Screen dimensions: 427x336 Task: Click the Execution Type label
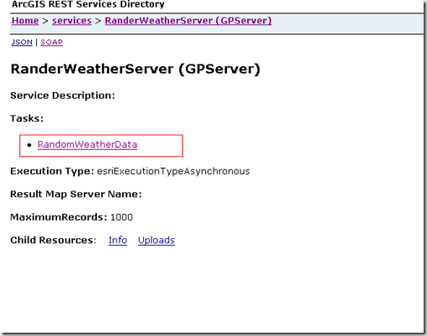(52, 171)
